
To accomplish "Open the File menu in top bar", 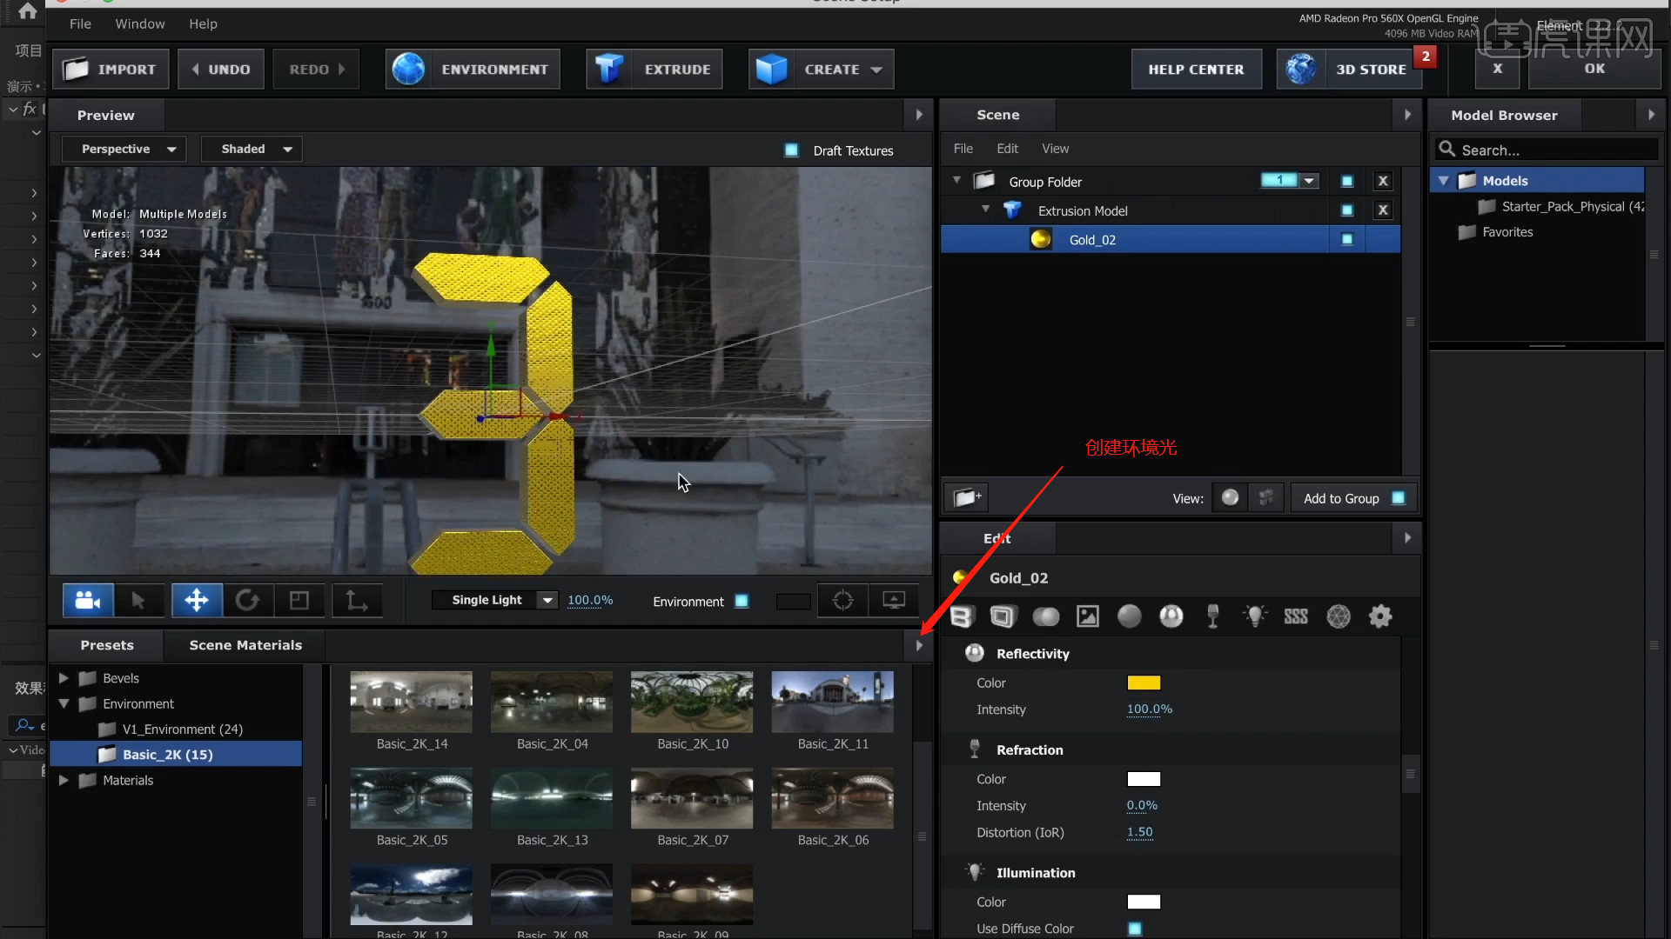I will coord(80,23).
